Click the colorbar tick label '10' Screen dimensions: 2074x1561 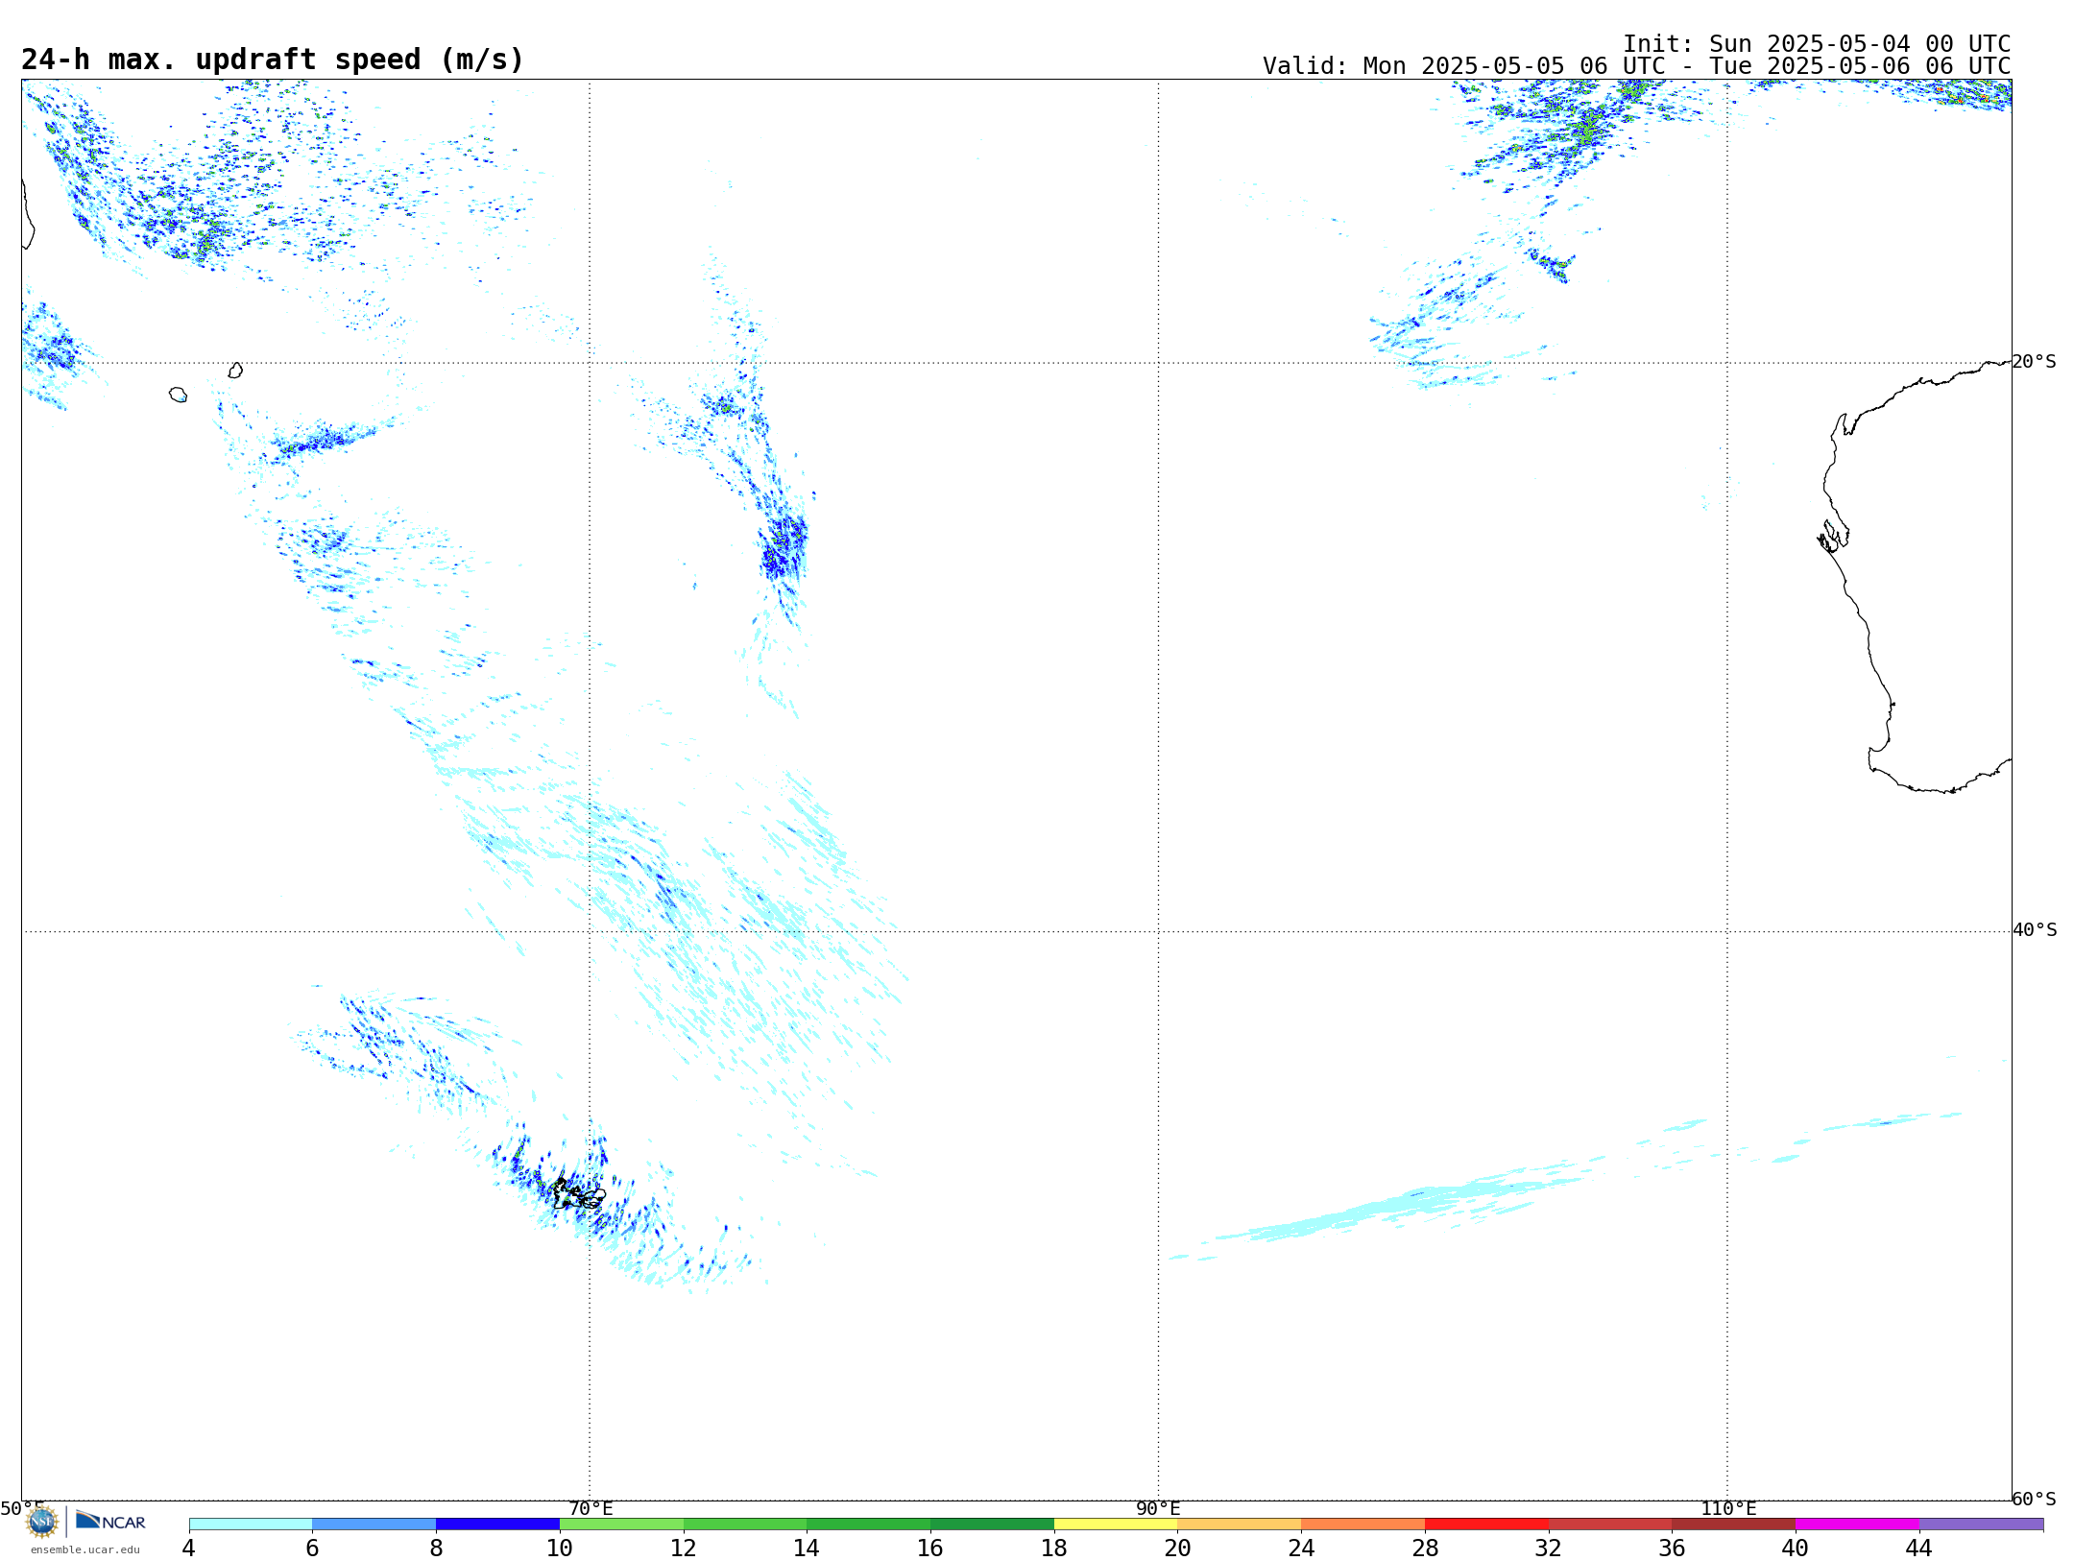tap(560, 1548)
